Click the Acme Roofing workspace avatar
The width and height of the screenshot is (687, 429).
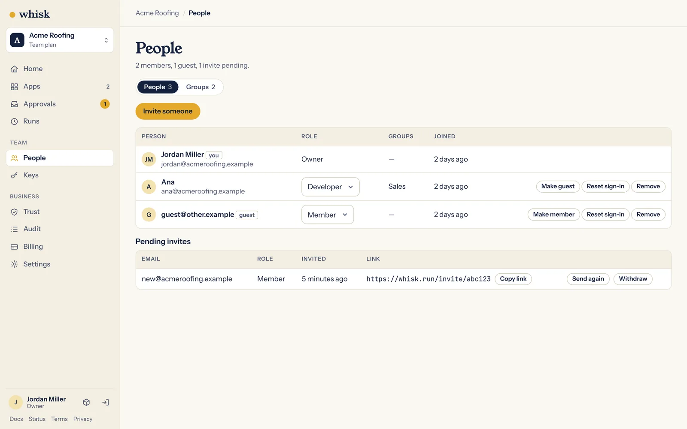17,40
